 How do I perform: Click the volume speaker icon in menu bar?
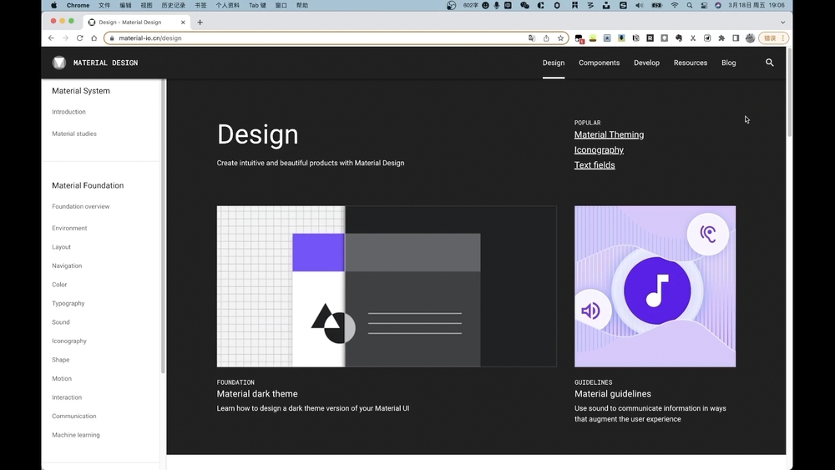click(639, 5)
